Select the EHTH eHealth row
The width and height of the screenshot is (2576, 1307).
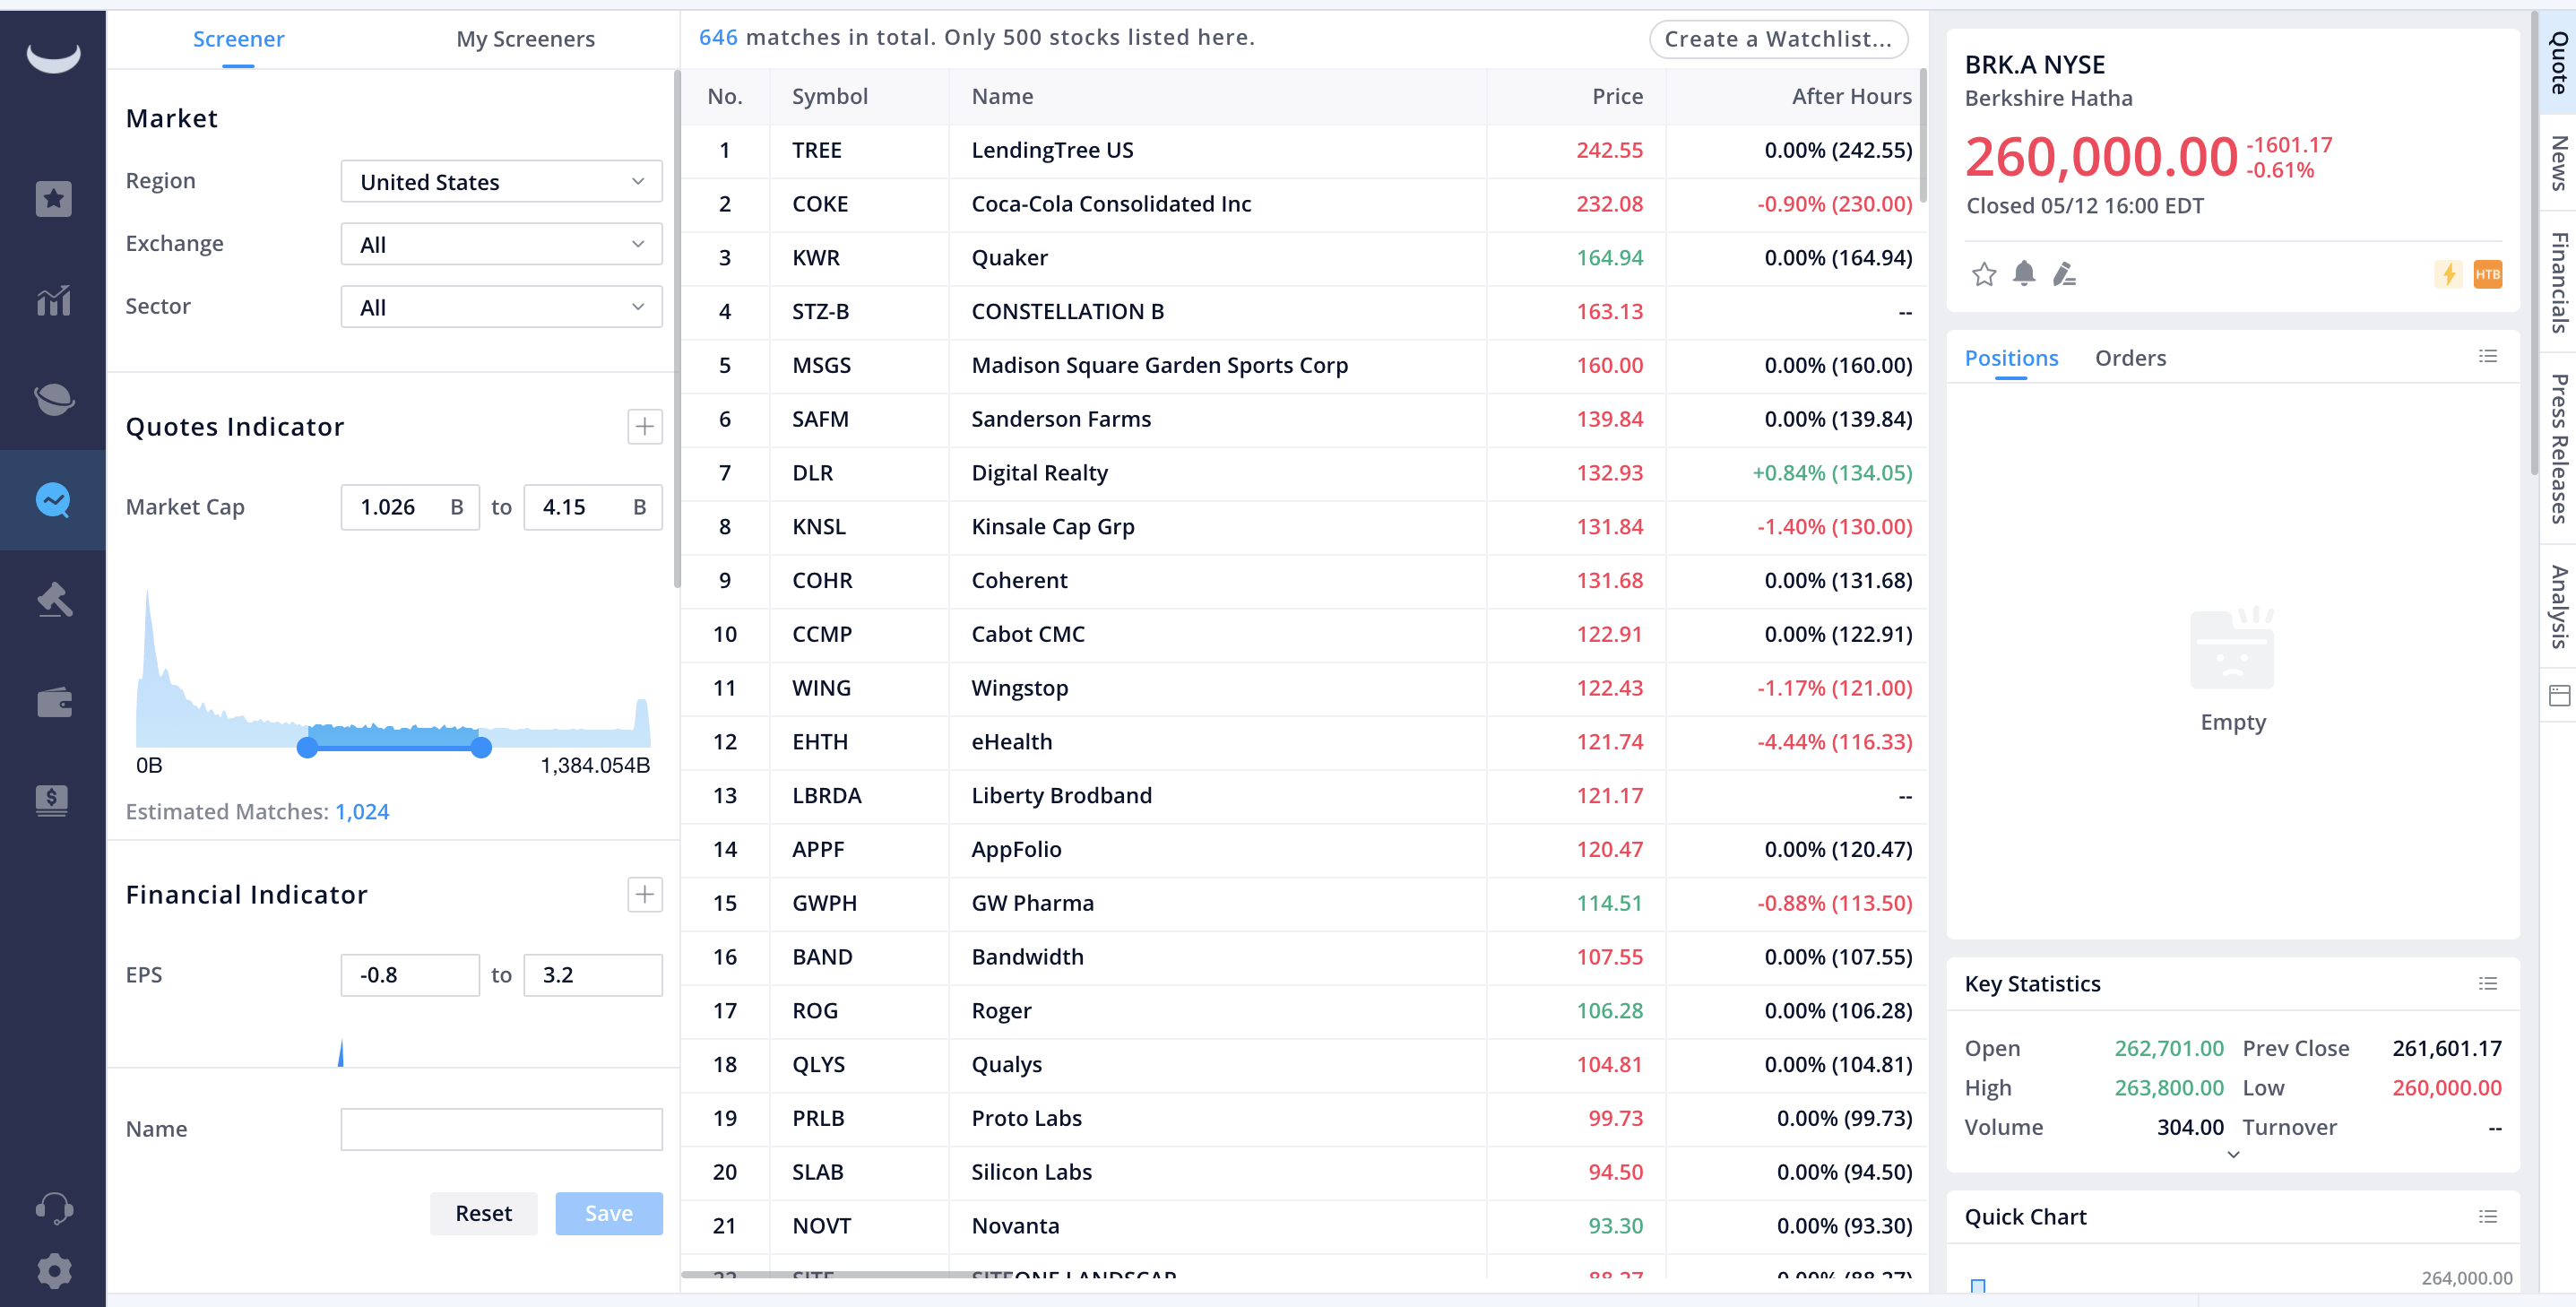(1302, 742)
